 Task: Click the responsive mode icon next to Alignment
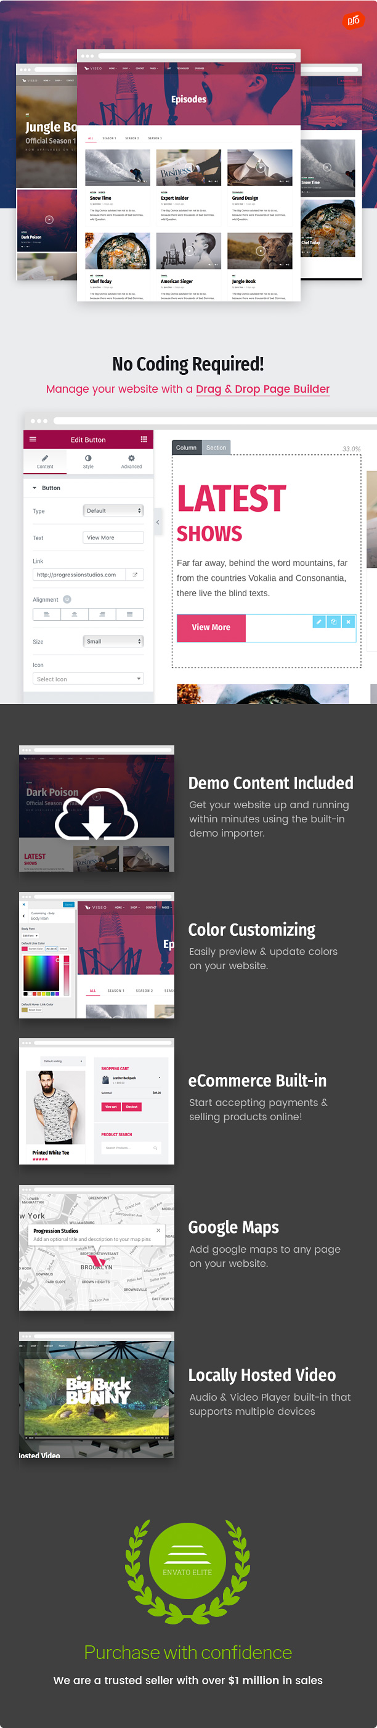click(67, 599)
